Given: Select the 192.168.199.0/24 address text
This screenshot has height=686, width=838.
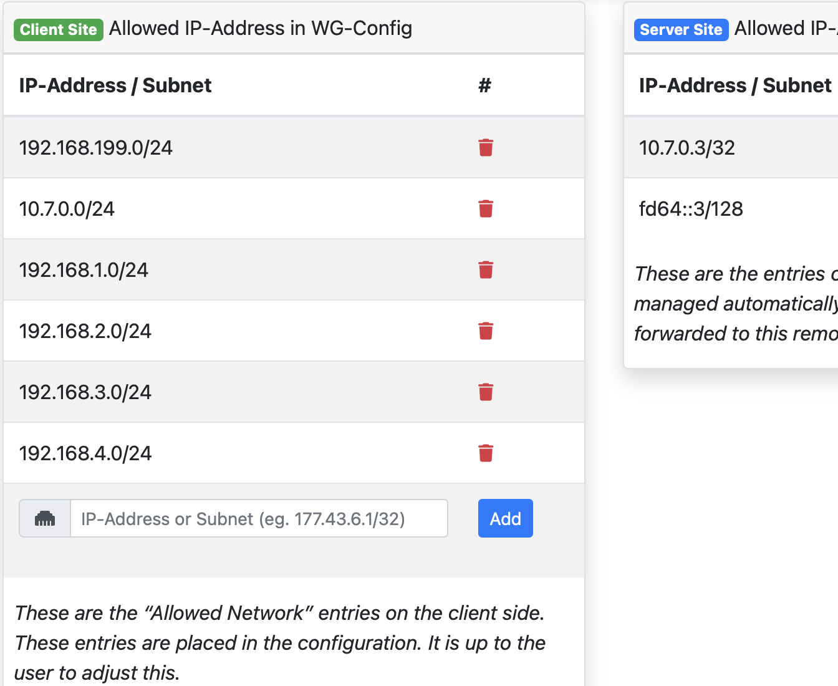Looking at the screenshot, I should pos(96,148).
